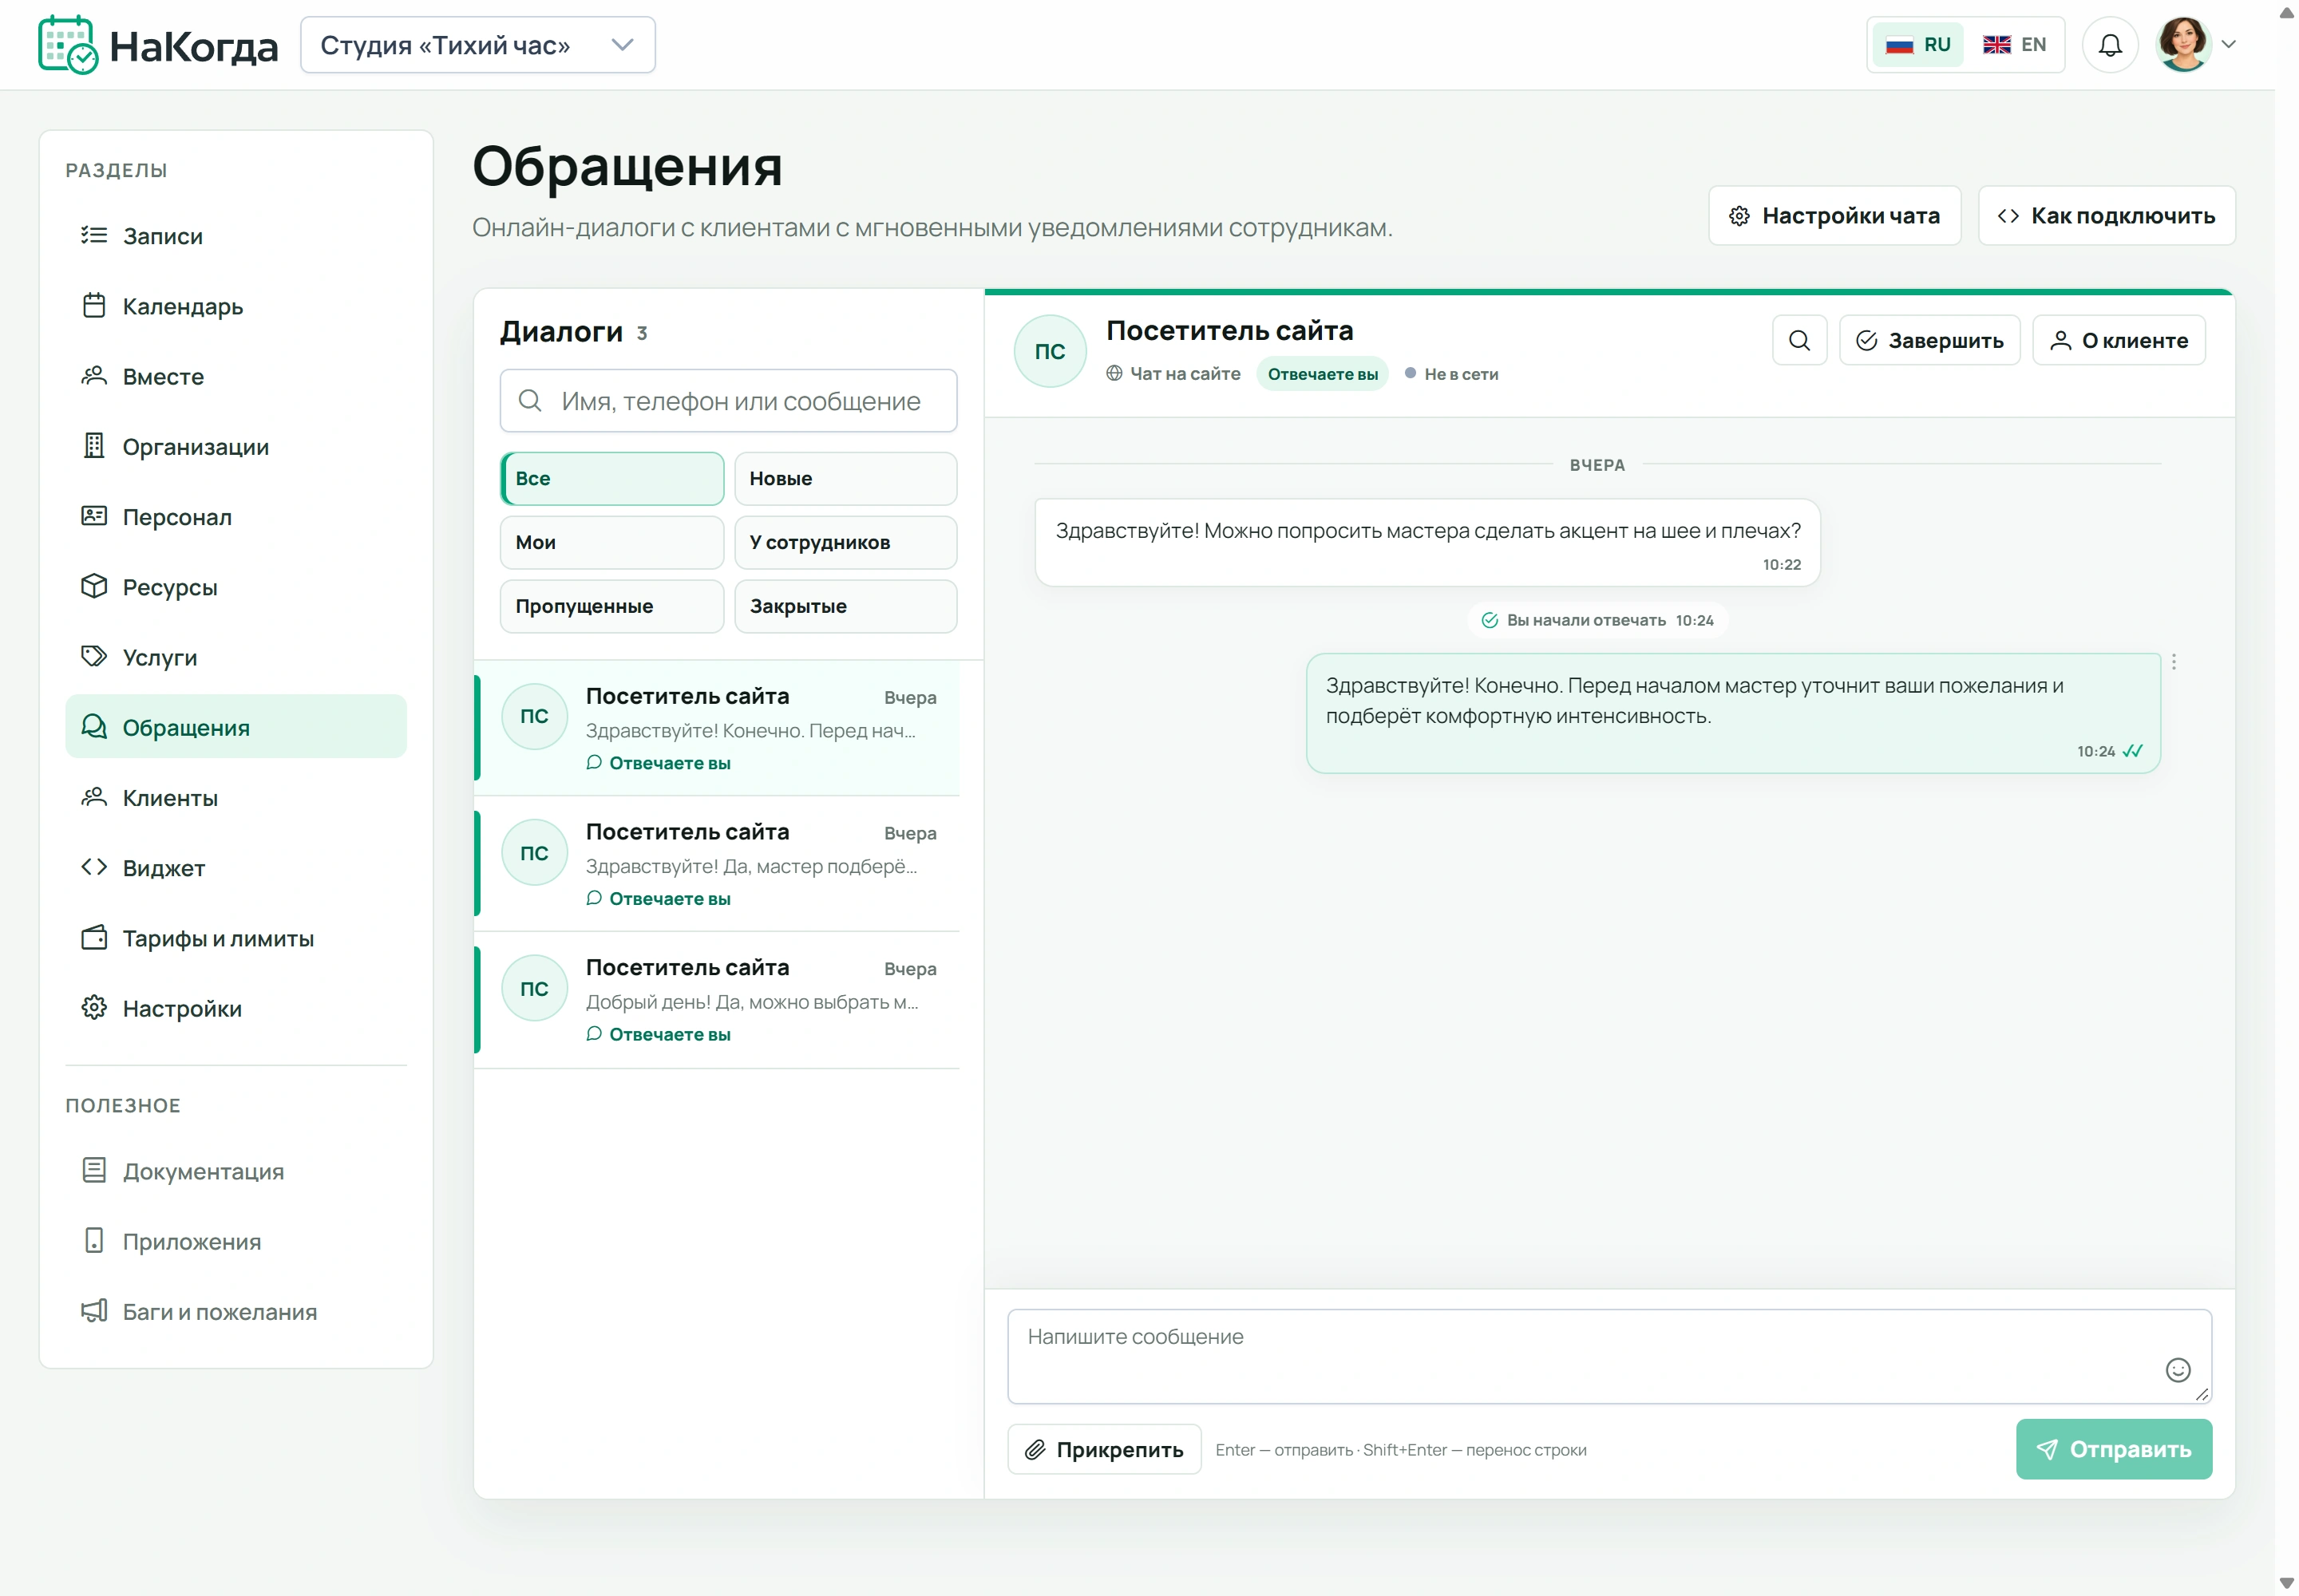
Task: Open dialog starting 'Здравствуйте! Да, мастер подберё'
Action: point(718,864)
